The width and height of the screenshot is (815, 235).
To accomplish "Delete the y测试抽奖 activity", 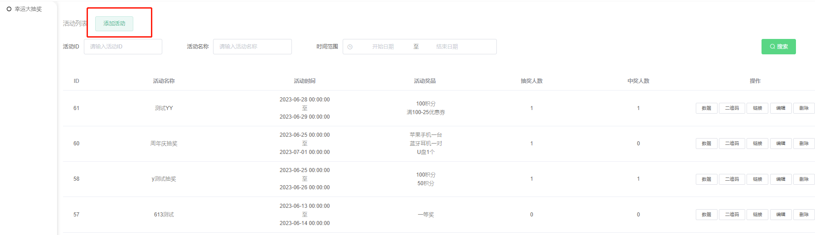I will [804, 179].
